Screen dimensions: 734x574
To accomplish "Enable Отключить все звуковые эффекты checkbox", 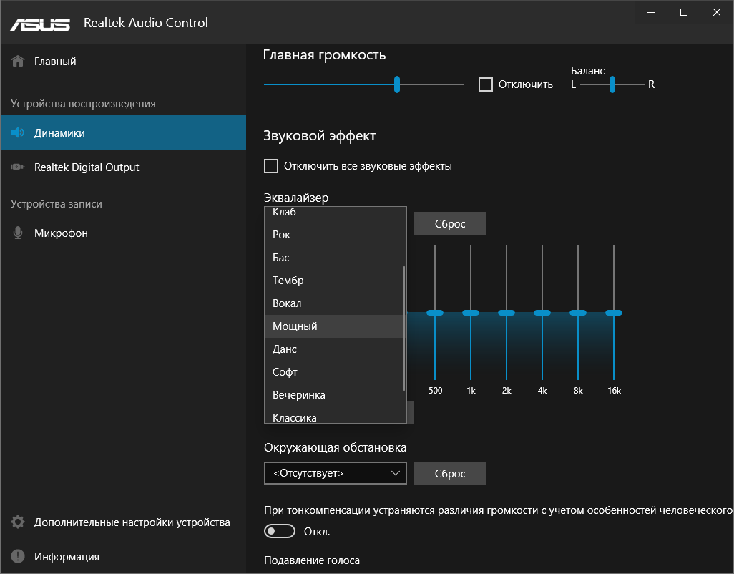I will point(271,166).
